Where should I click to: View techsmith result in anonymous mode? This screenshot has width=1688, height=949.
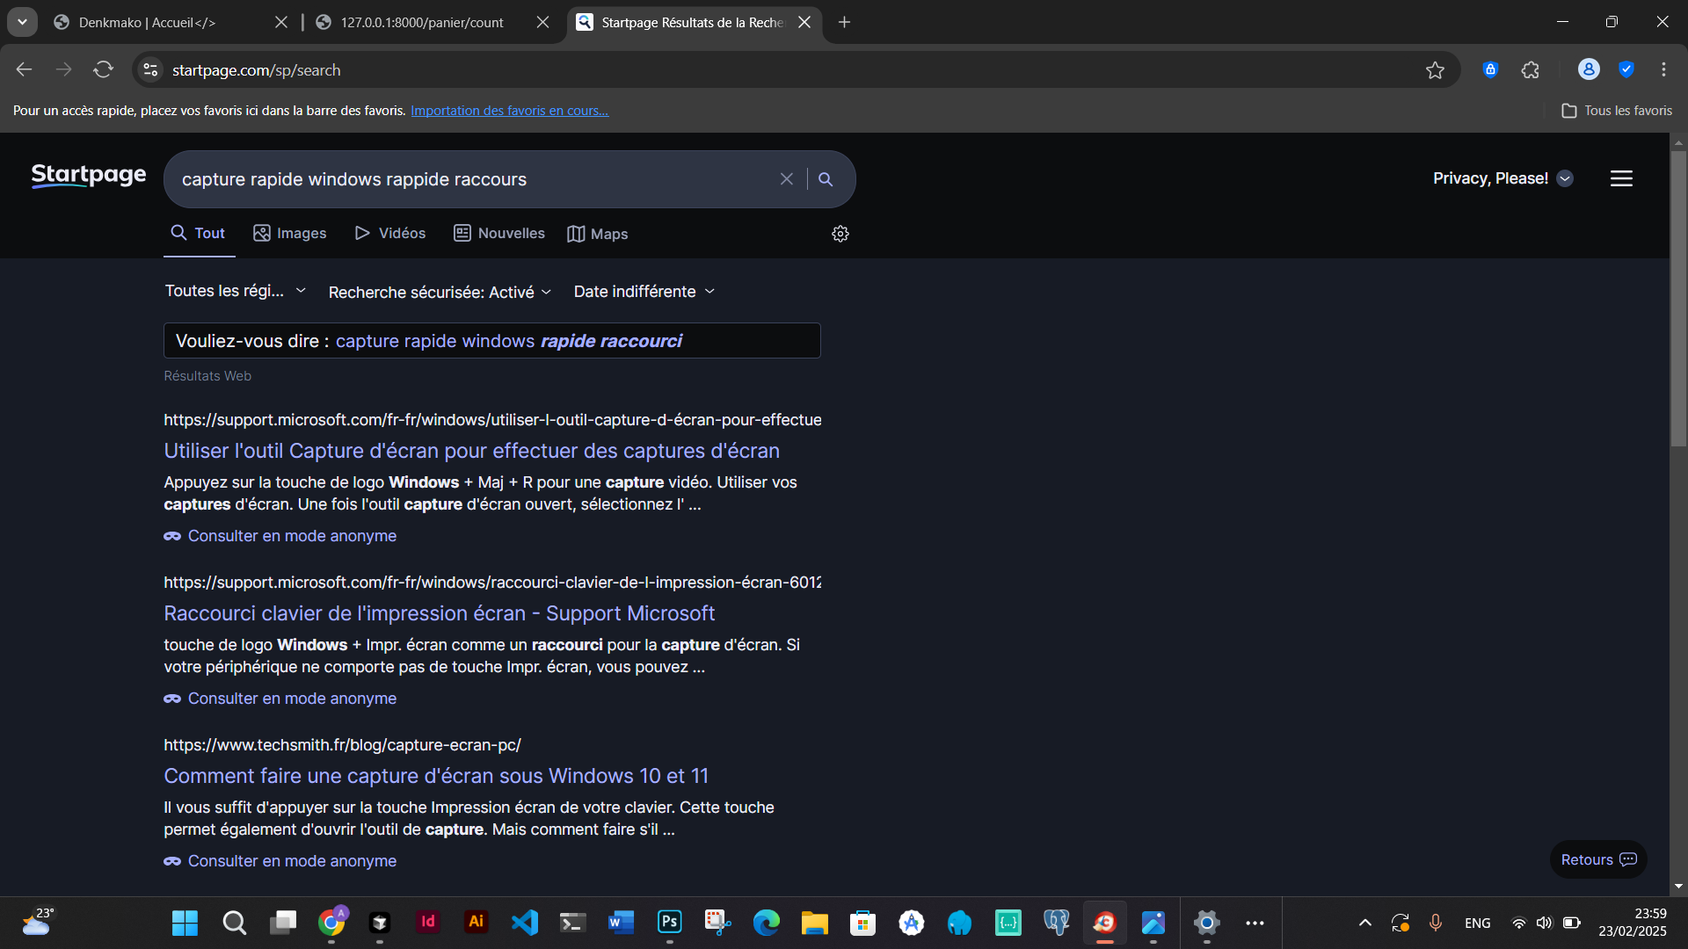pyautogui.click(x=280, y=861)
